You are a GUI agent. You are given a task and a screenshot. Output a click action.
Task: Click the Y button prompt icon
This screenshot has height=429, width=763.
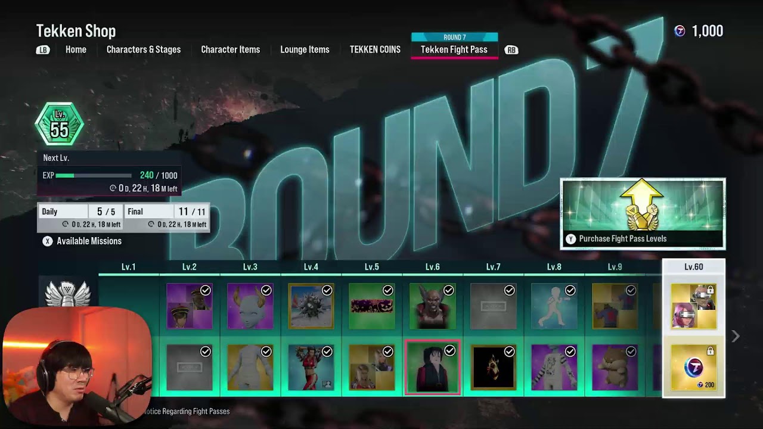point(570,238)
